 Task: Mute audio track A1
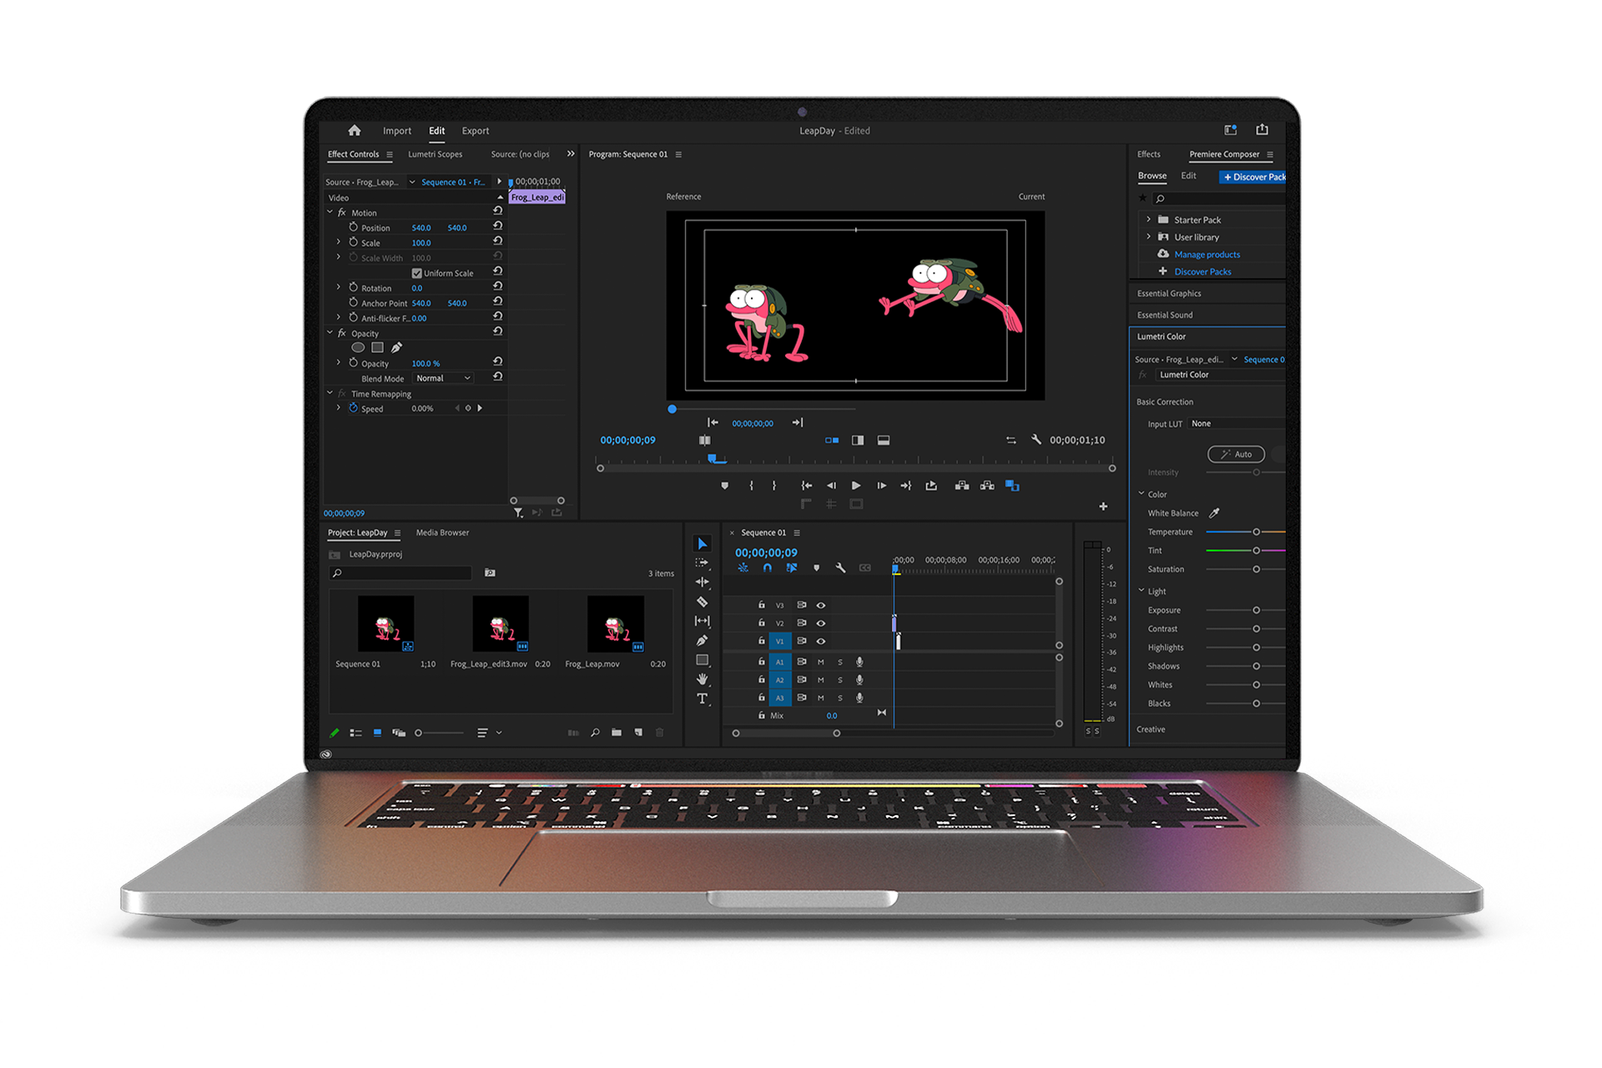(x=820, y=662)
